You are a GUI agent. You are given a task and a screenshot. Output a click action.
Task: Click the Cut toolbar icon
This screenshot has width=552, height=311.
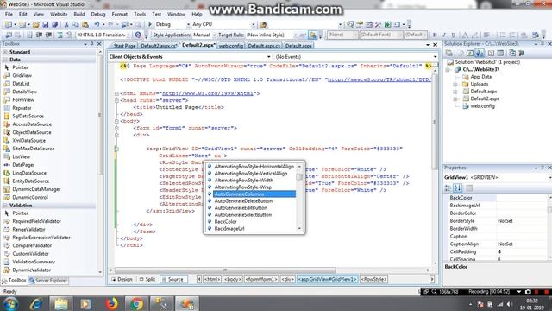click(x=66, y=24)
